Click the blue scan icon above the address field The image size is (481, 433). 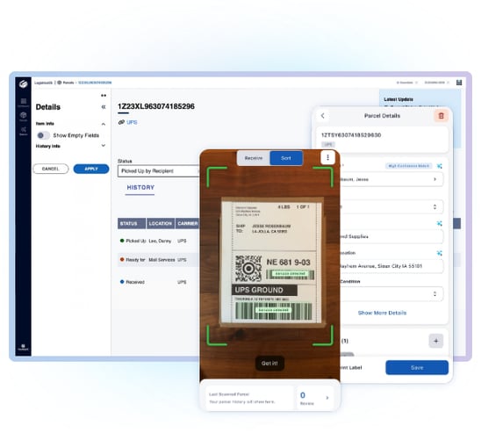(x=439, y=253)
